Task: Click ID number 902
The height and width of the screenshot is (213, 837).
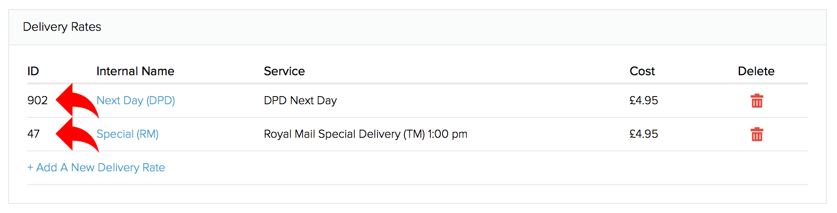Action: tap(37, 101)
